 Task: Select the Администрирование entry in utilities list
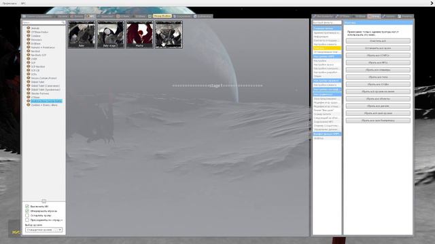pos(327,33)
